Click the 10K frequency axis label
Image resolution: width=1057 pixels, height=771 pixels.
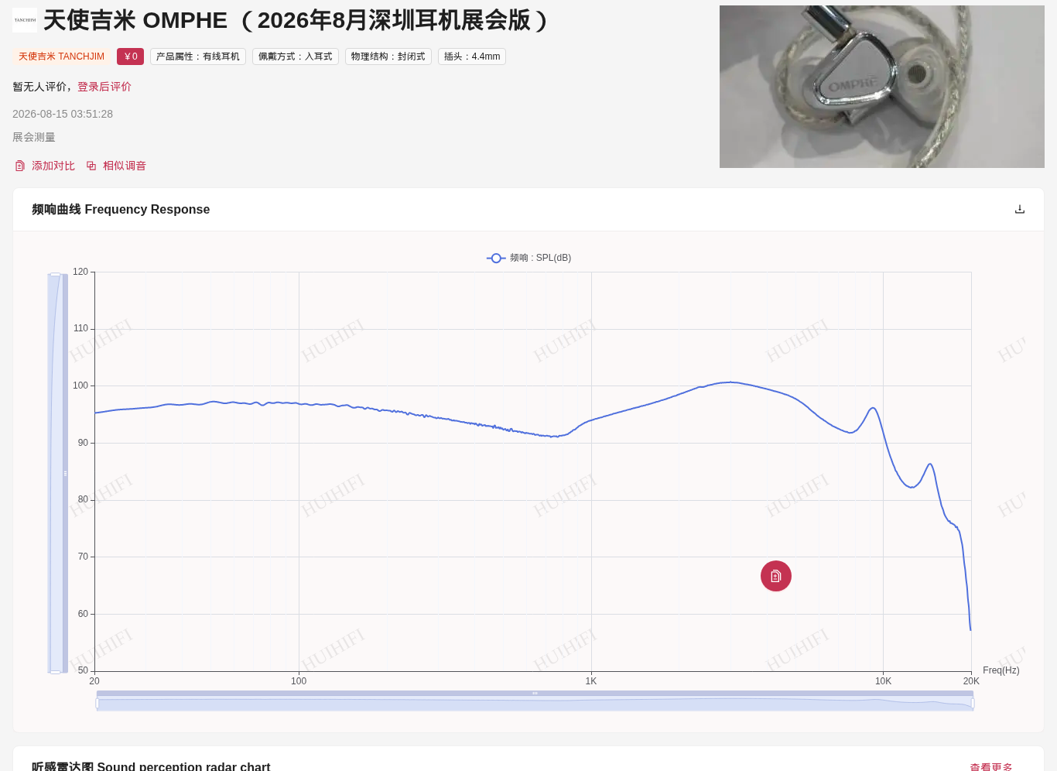(x=883, y=681)
